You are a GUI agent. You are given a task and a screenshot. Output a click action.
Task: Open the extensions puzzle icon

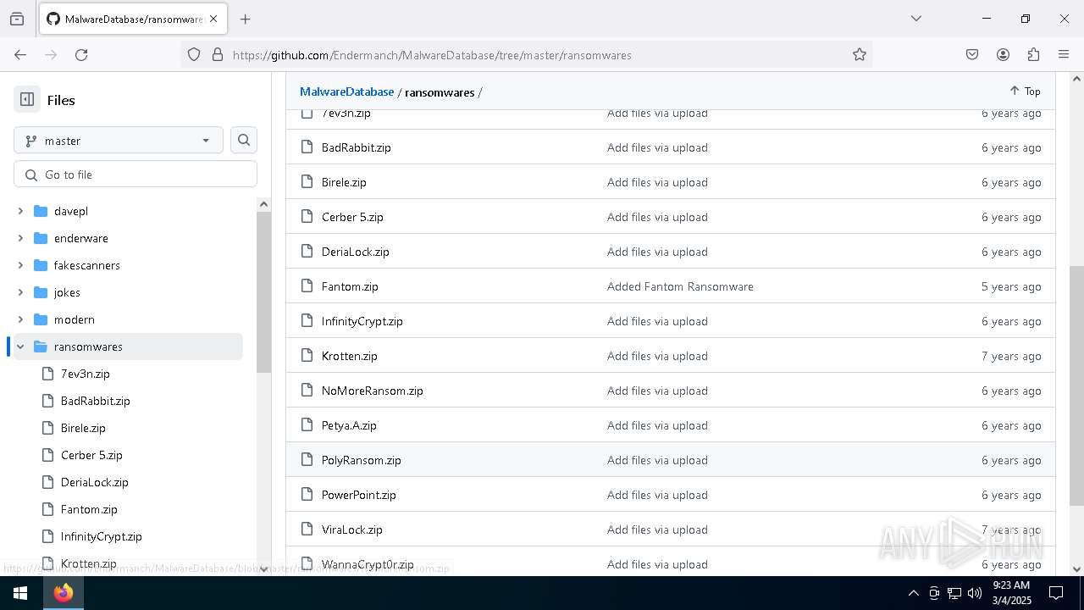(x=1033, y=54)
